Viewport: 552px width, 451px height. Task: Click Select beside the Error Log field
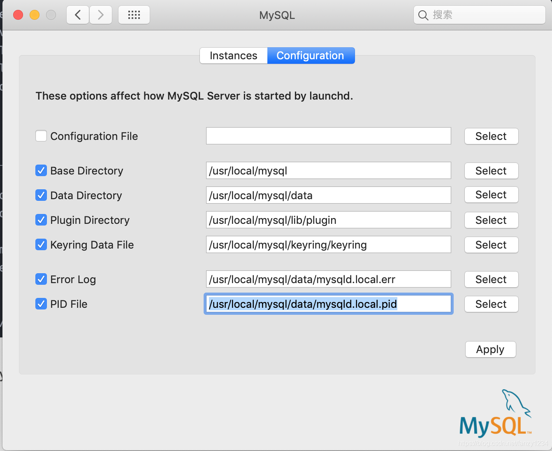pyautogui.click(x=491, y=279)
